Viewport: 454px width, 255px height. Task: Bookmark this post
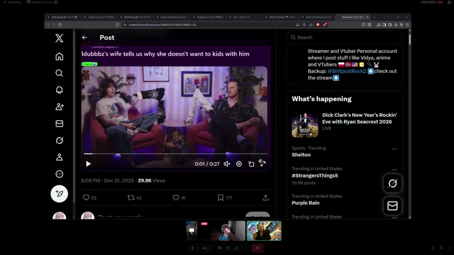(x=225, y=198)
